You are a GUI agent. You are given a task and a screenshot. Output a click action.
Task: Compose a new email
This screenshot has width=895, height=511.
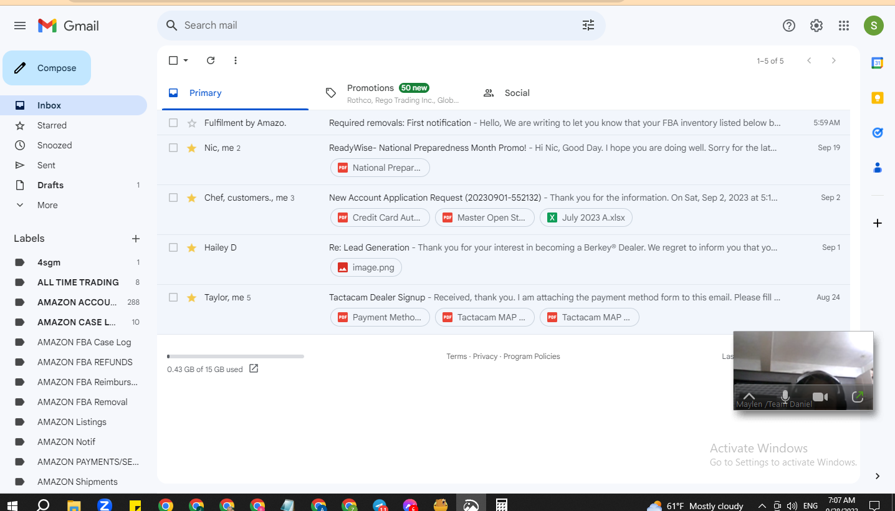pos(47,68)
